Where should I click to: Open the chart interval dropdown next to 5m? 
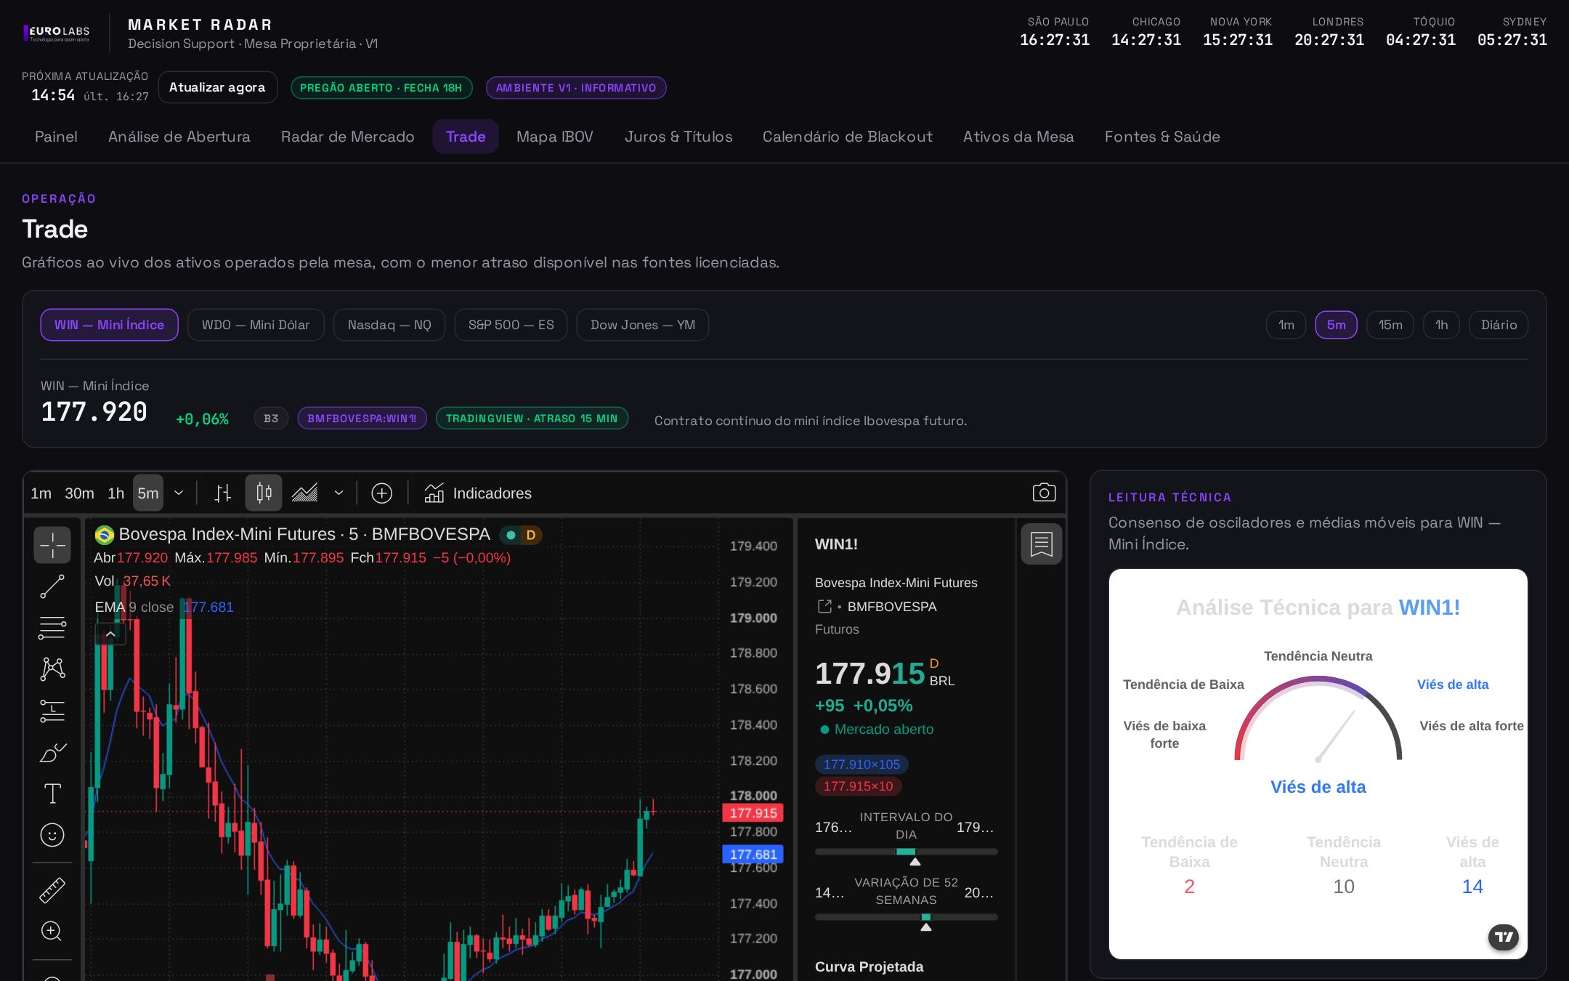tap(179, 493)
